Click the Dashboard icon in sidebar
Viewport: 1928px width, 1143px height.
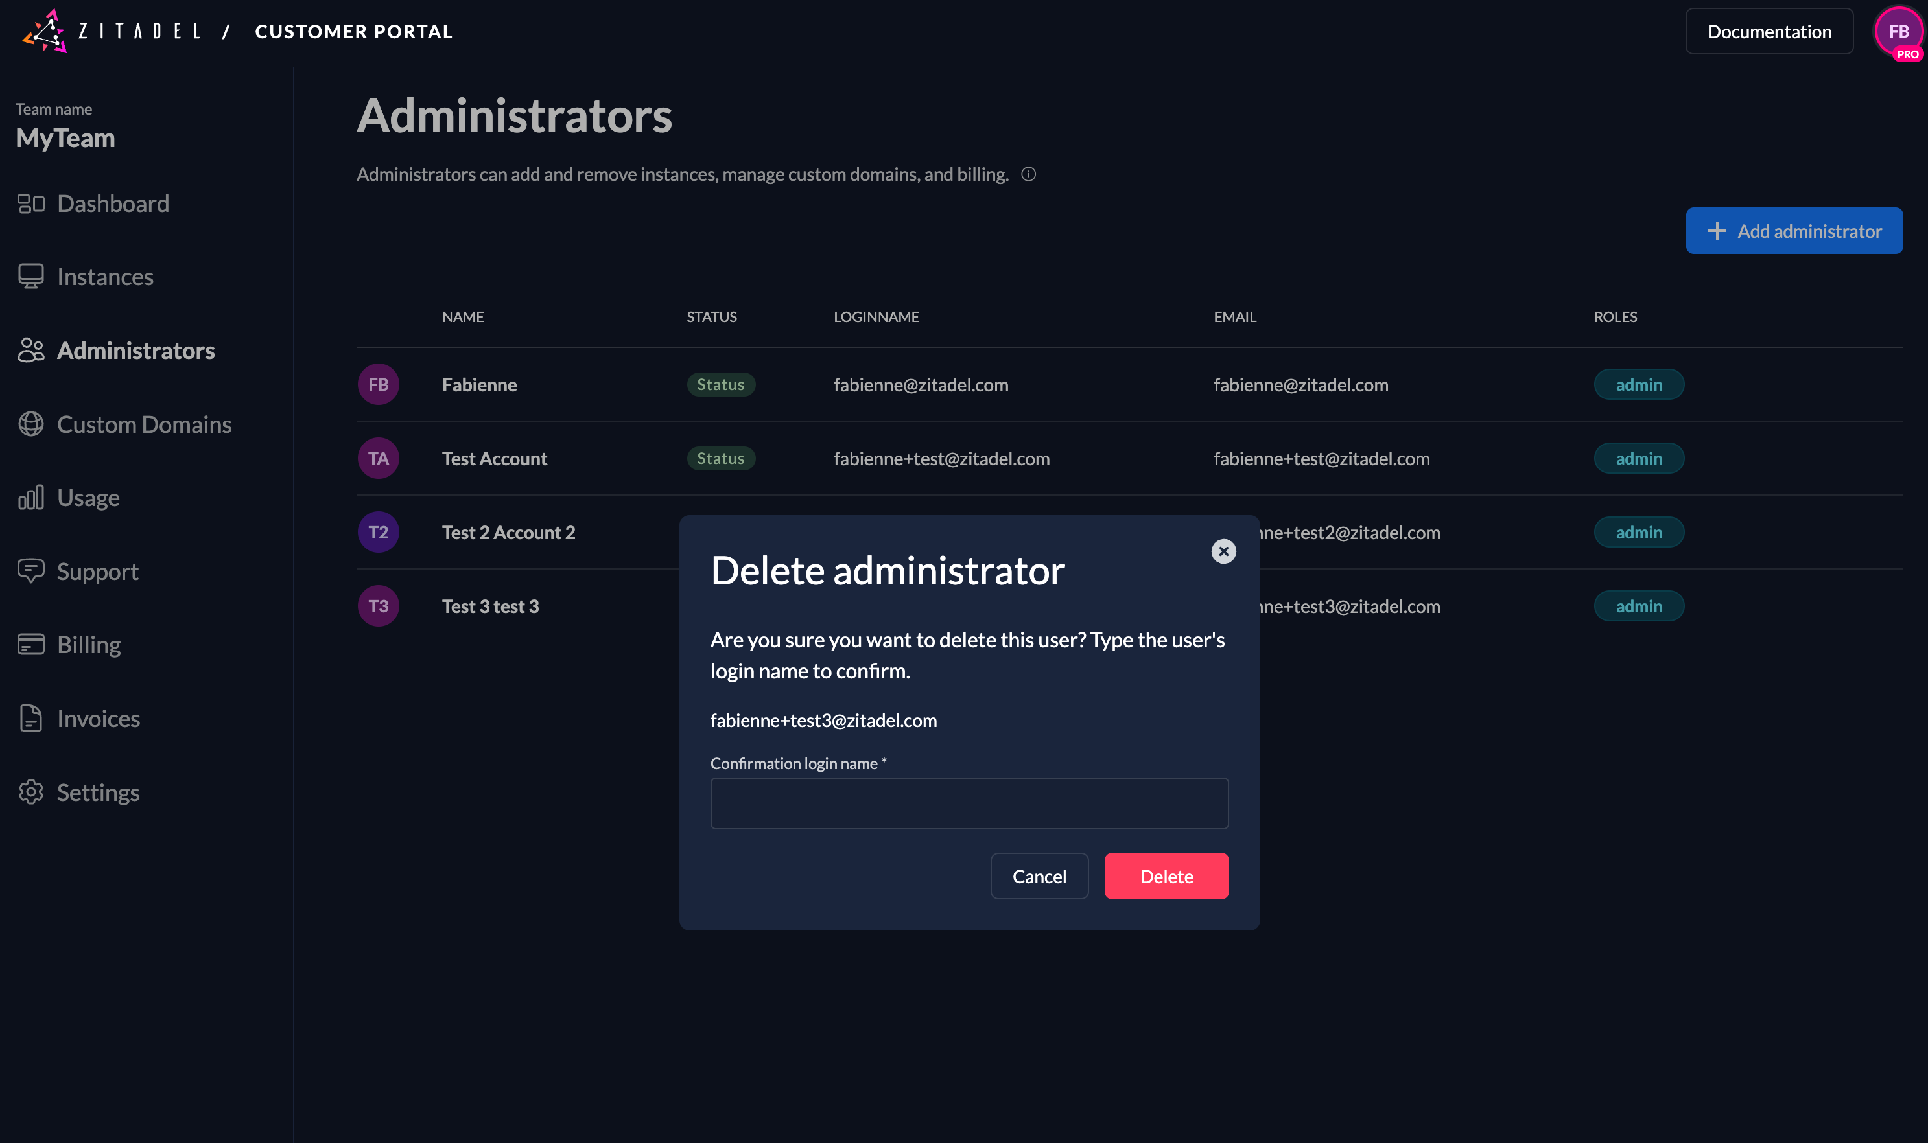tap(31, 203)
